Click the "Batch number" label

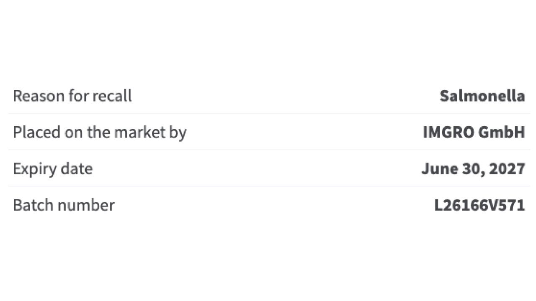pos(64,205)
